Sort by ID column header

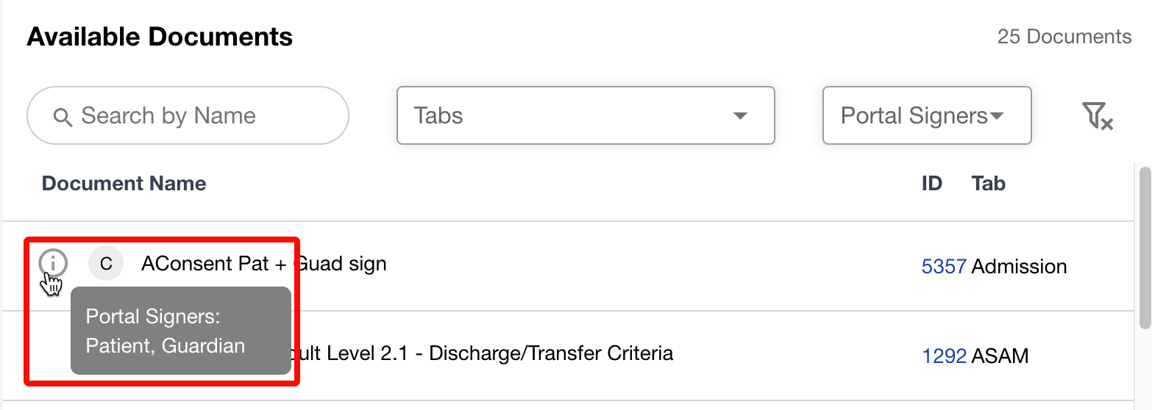coord(931,183)
